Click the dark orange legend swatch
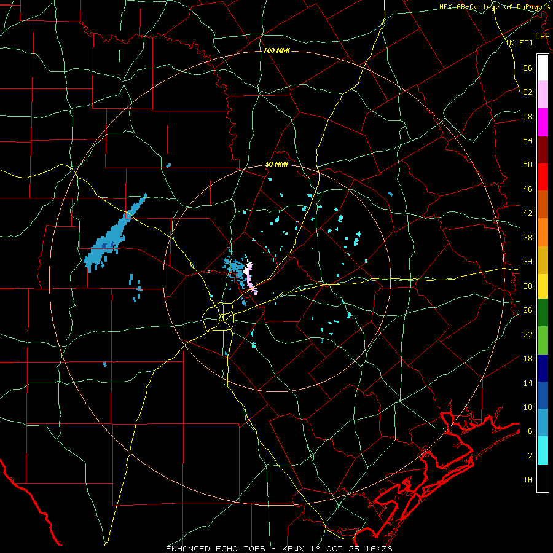This screenshot has height=553, width=553. [543, 204]
